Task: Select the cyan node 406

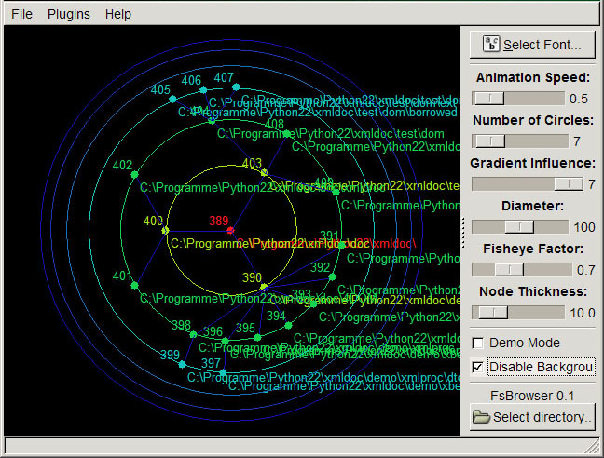Action: [x=203, y=90]
